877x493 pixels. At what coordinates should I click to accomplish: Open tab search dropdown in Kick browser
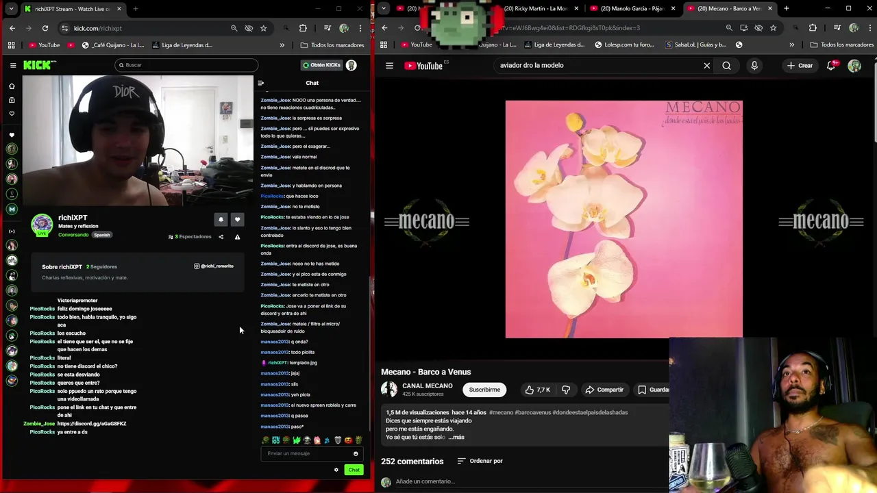[x=11, y=9]
